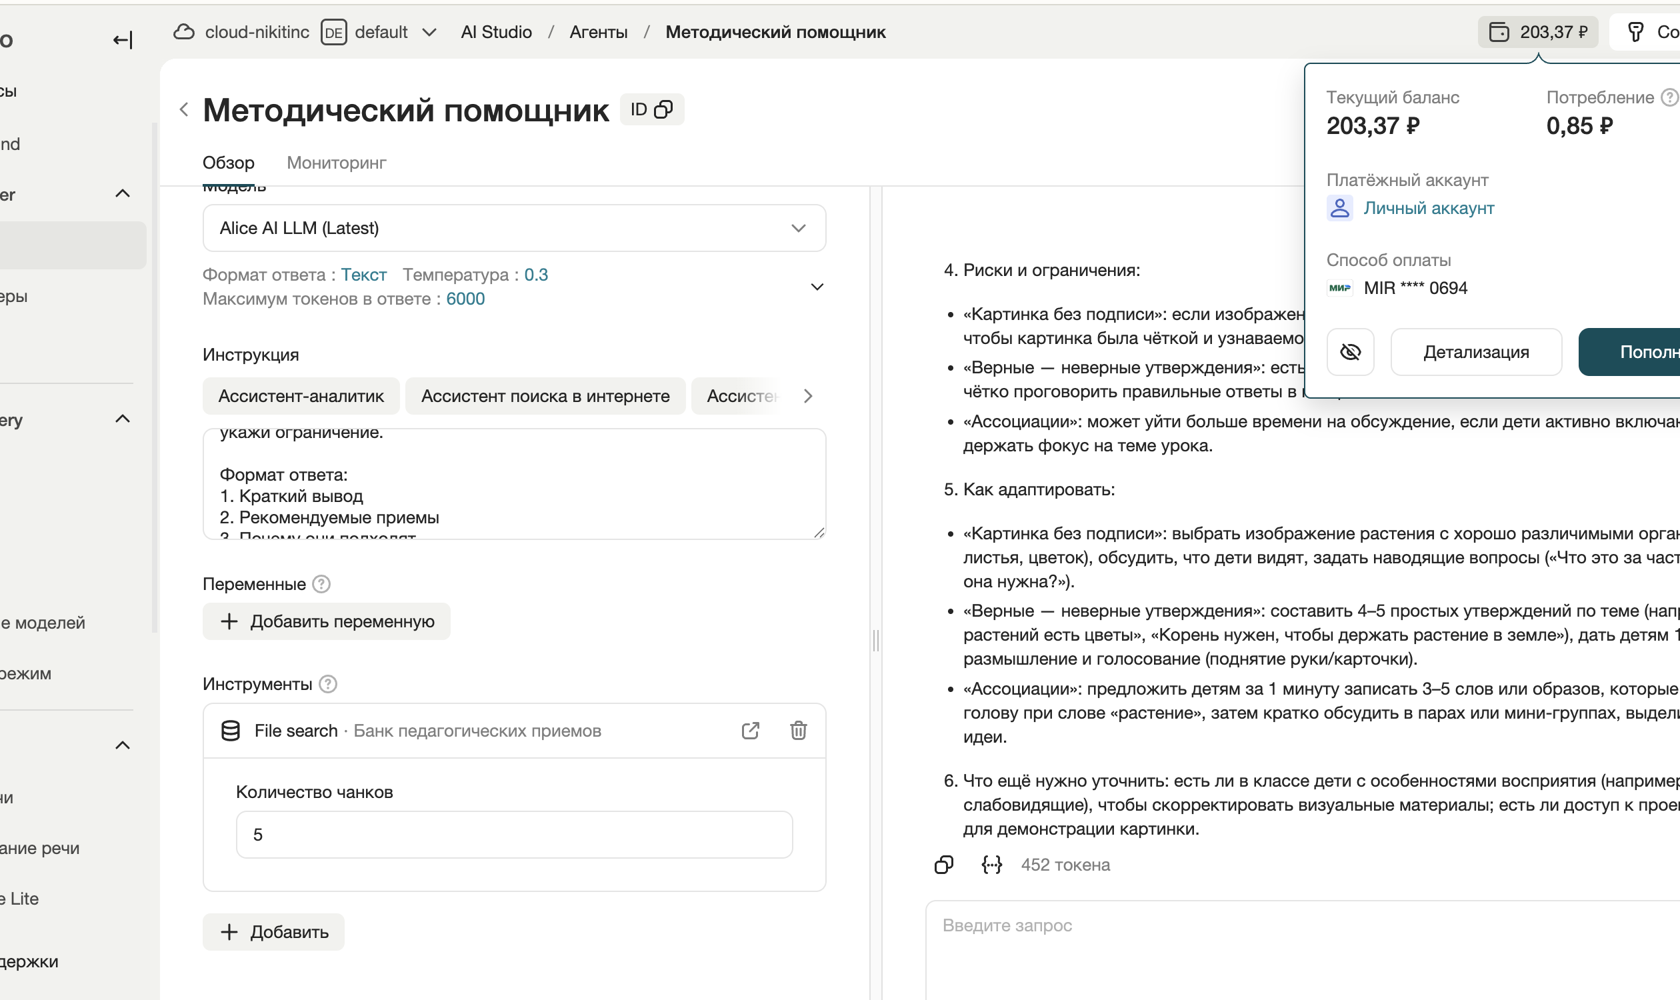Screen dimensions: 1680x1000
Task: Click the balance 203,37 ₽ button
Action: point(1538,32)
